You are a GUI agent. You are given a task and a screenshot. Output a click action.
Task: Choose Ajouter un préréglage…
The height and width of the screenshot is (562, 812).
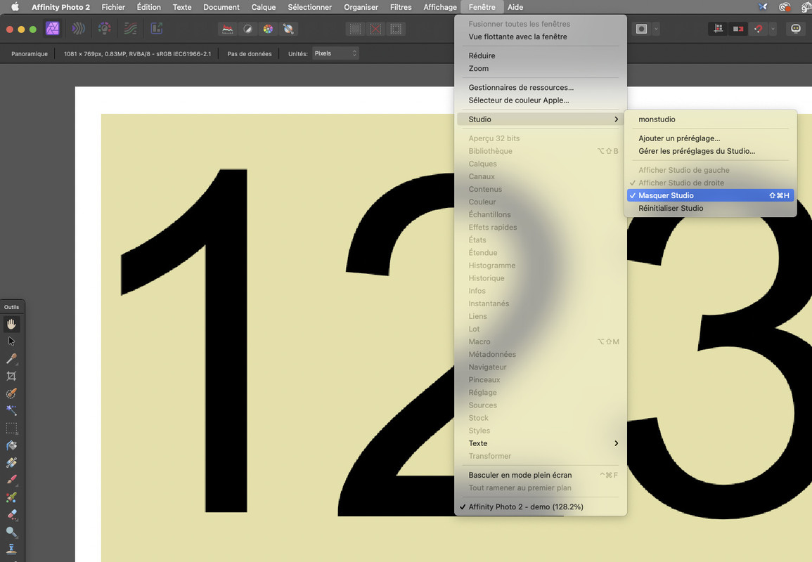[x=711, y=138]
